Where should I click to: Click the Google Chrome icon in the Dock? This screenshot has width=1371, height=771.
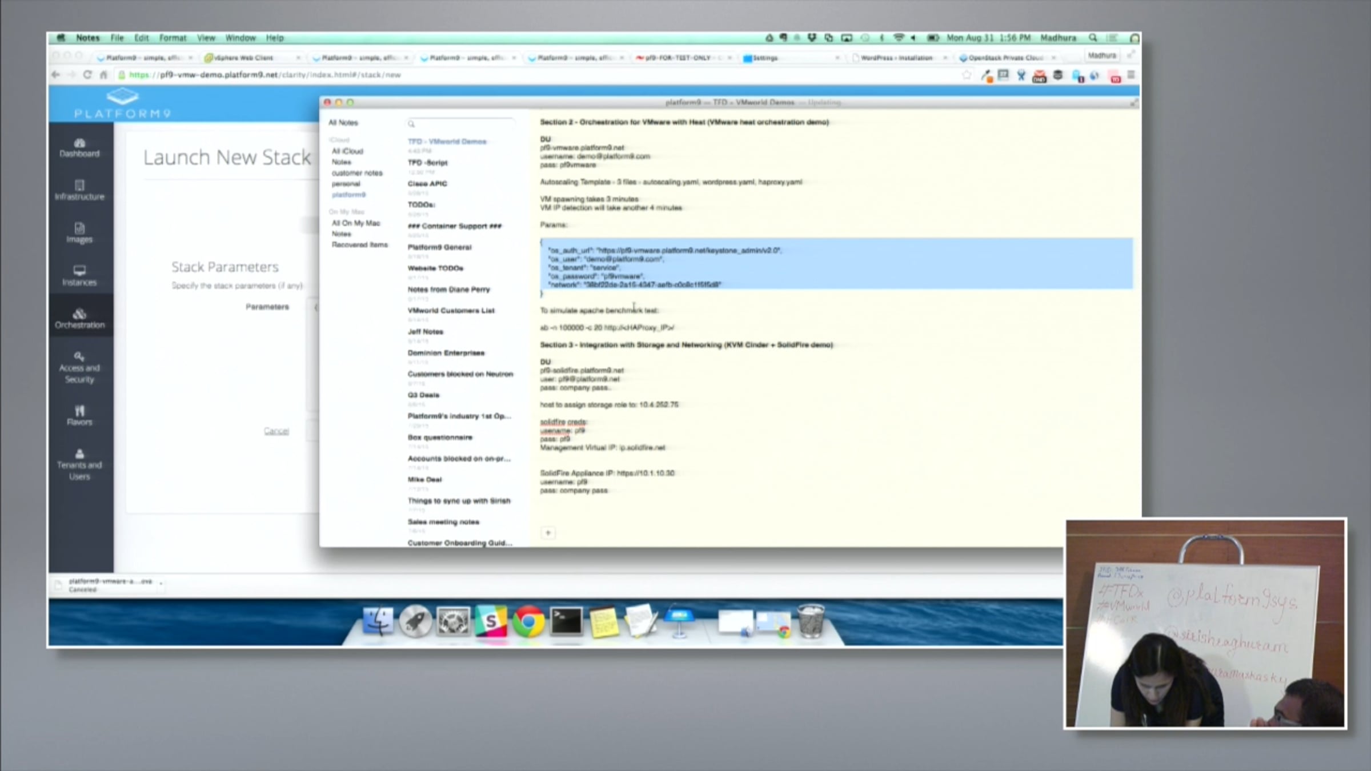(528, 621)
